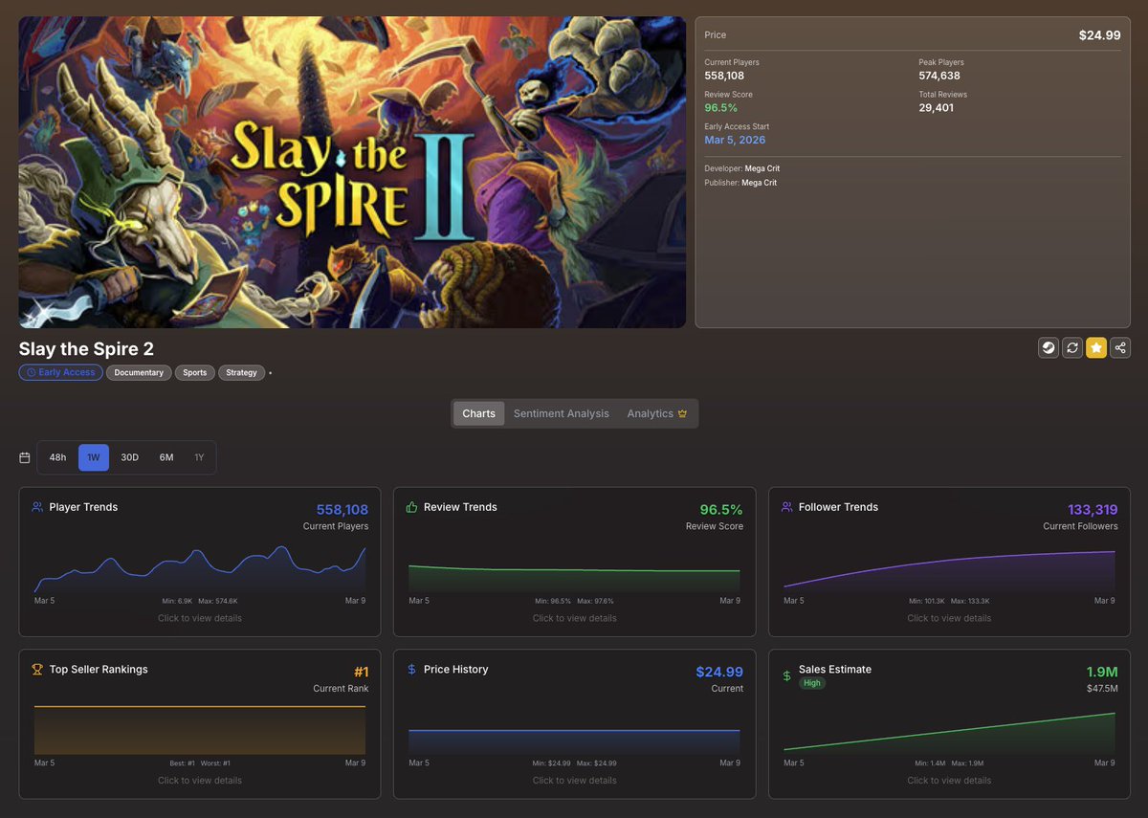Screen dimensions: 1148x818
Task: Open the Analytics tab
Action: pyautogui.click(x=657, y=413)
